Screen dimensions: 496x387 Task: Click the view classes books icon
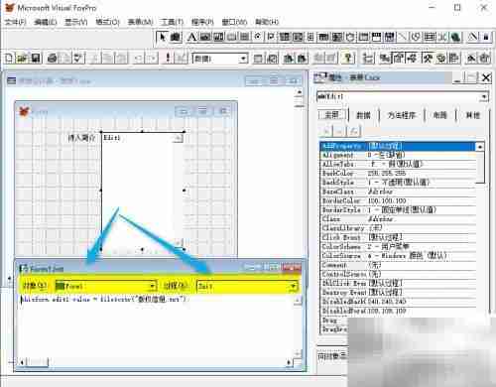point(176,37)
